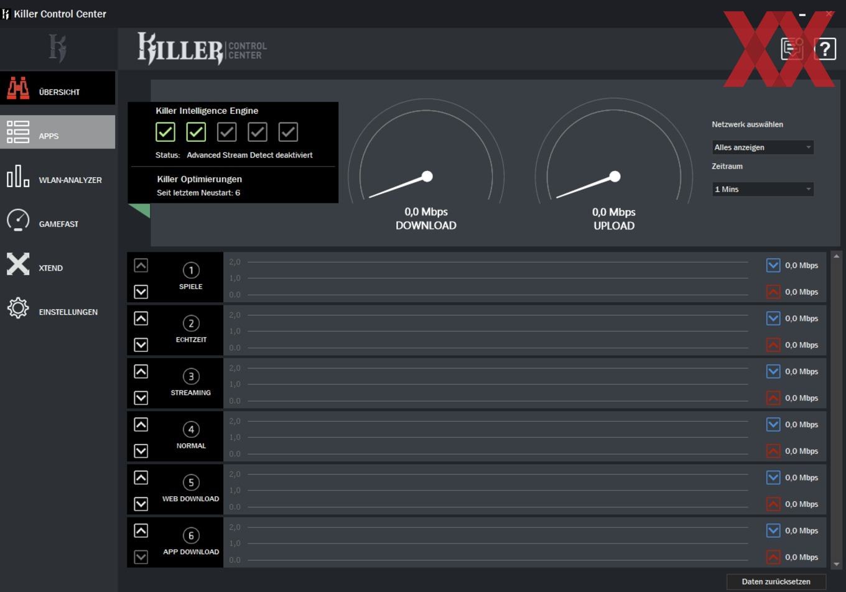
Task: Open the '1 Mins' Zeitraum dropdown
Action: coord(763,189)
